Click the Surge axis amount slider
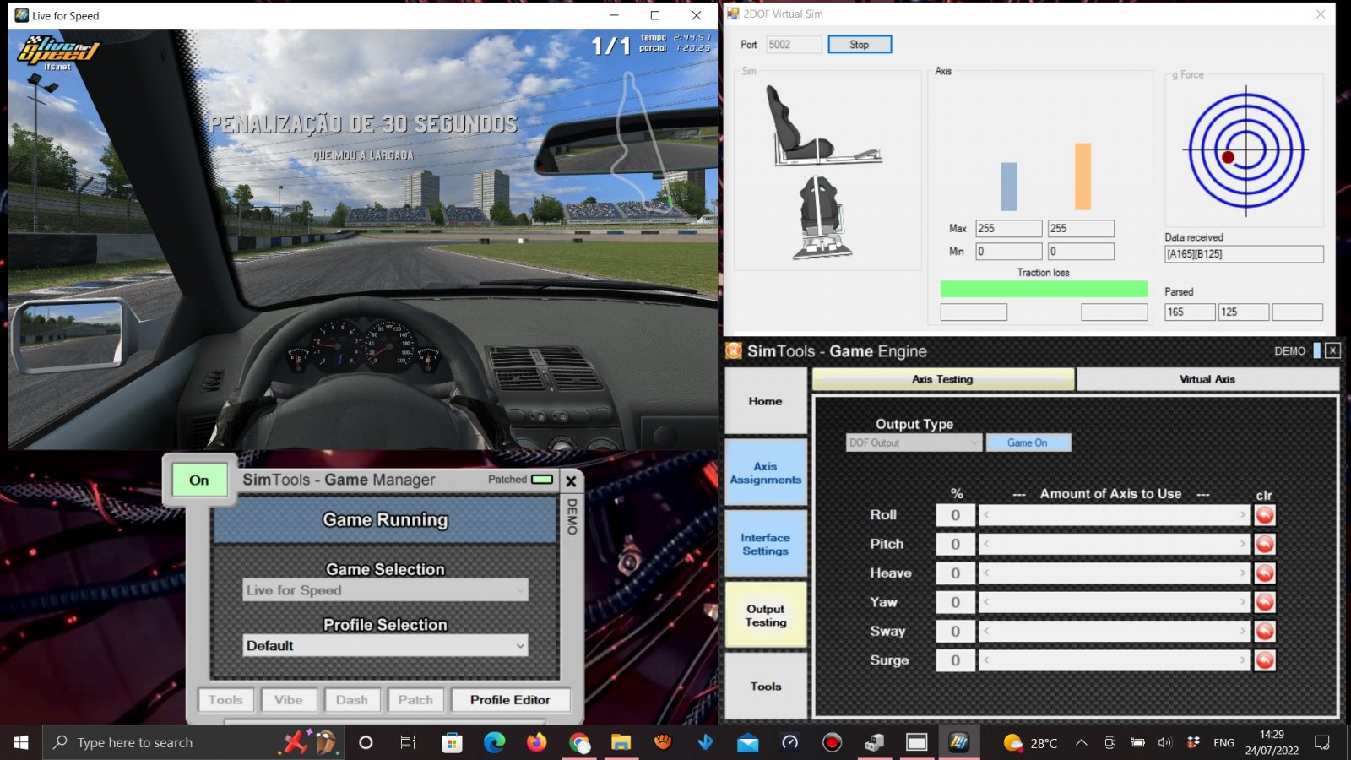 [x=1114, y=660]
